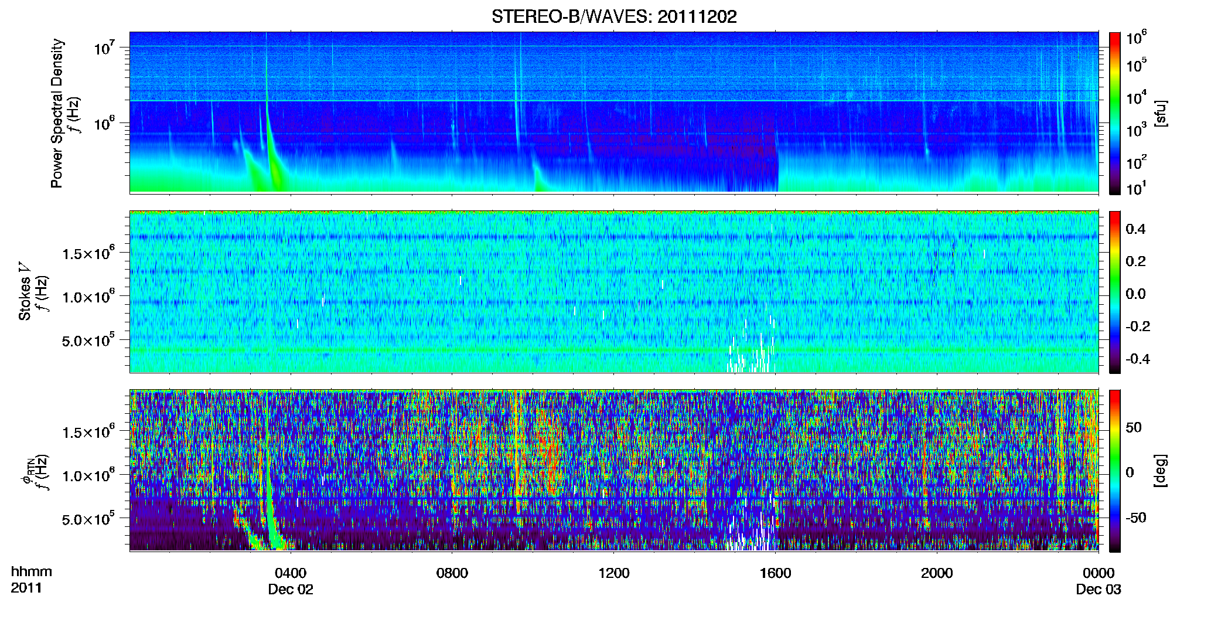Click the 10^6 label on sfu colorbar

point(1137,38)
